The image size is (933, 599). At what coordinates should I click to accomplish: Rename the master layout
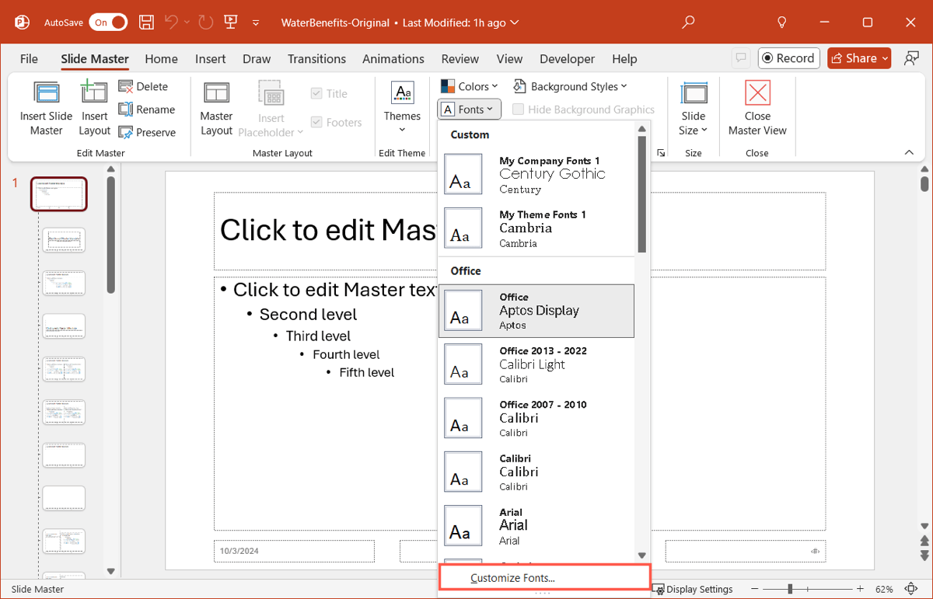click(147, 110)
